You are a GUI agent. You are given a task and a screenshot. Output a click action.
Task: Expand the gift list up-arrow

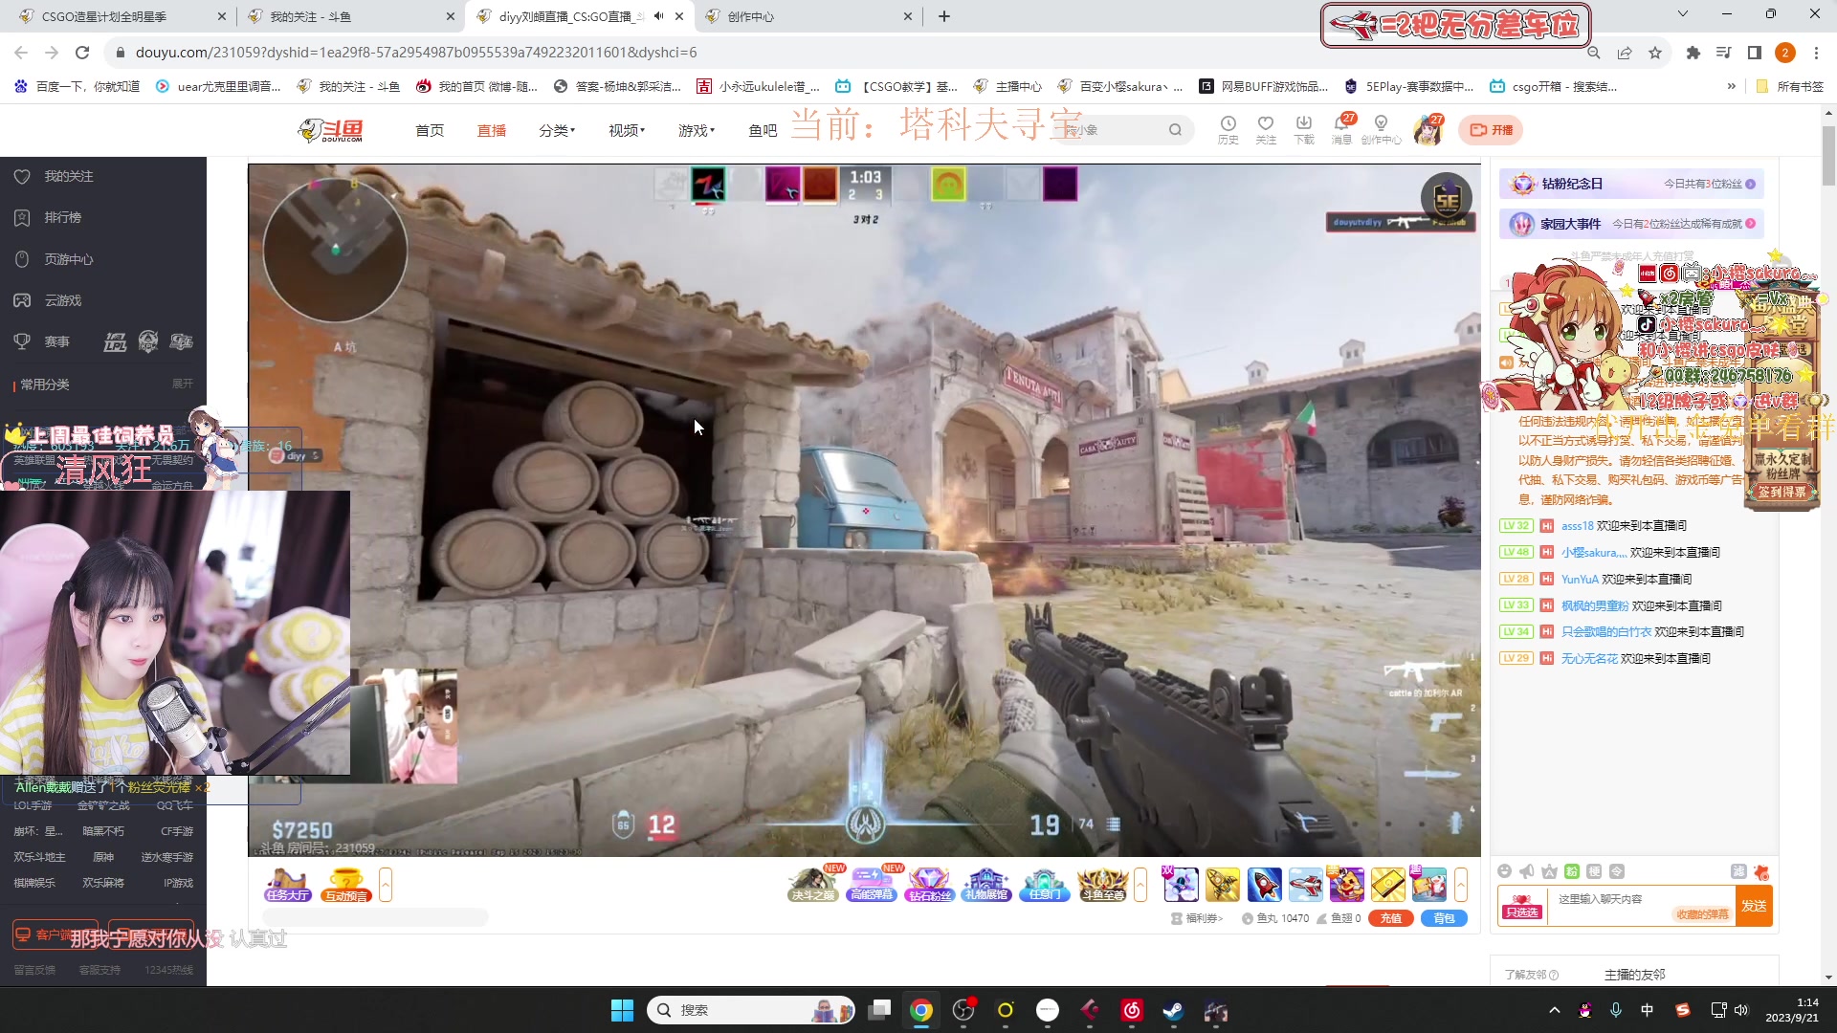tap(1461, 885)
